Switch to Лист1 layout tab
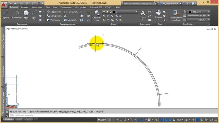Image resolution: width=219 pixels, height=123 pixels. click(x=19, y=119)
